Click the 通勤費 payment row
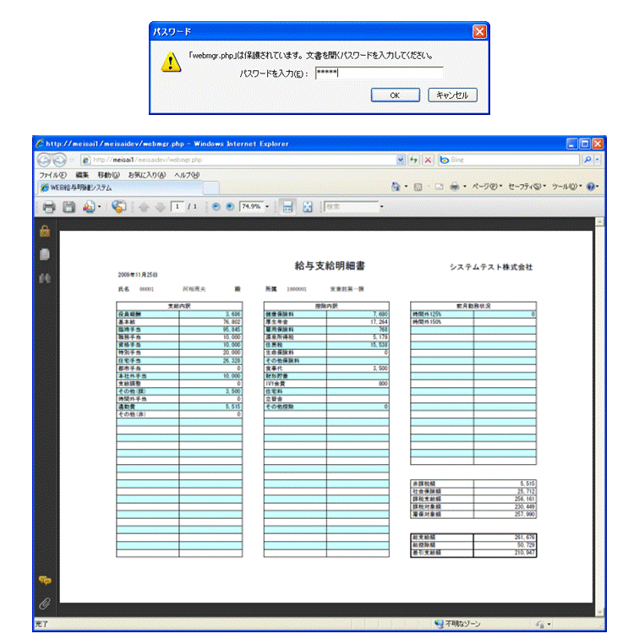The width and height of the screenshot is (639, 639). pyautogui.click(x=179, y=407)
